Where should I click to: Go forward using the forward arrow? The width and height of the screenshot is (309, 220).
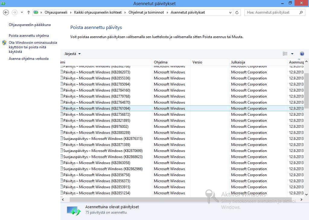tap(14, 12)
